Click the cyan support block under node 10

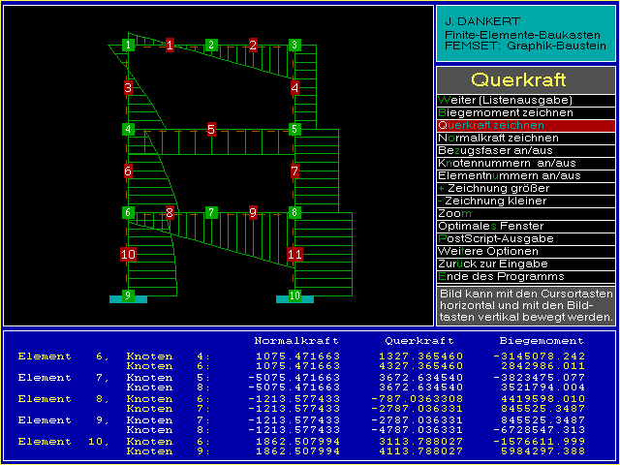click(294, 300)
